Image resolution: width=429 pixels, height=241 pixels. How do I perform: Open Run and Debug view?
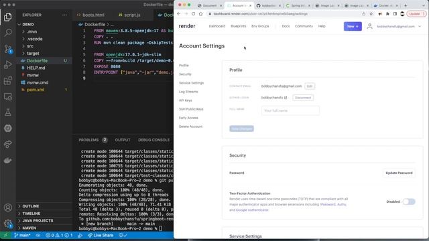point(7,65)
